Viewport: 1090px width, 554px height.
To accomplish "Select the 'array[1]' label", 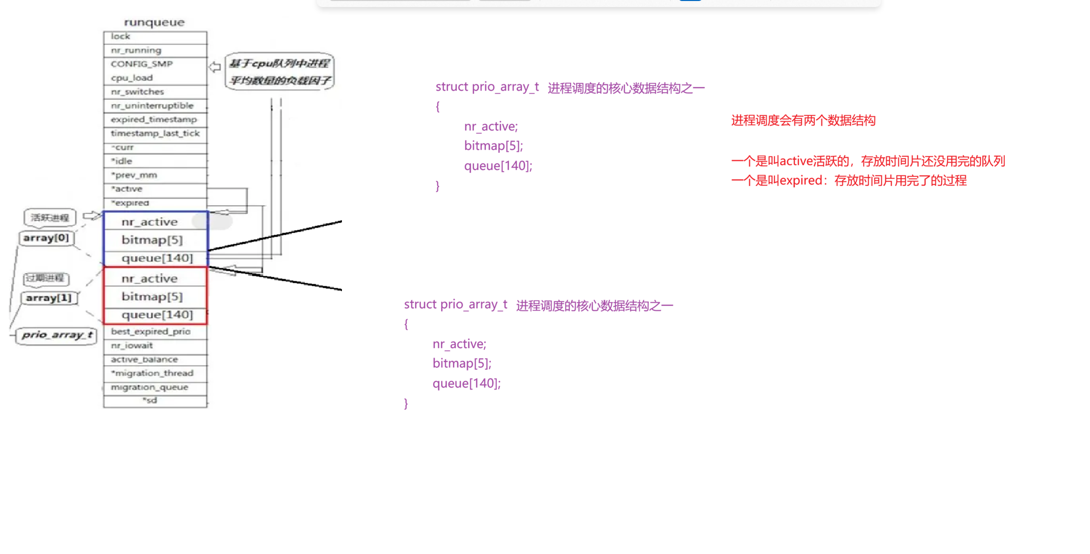I will [49, 298].
